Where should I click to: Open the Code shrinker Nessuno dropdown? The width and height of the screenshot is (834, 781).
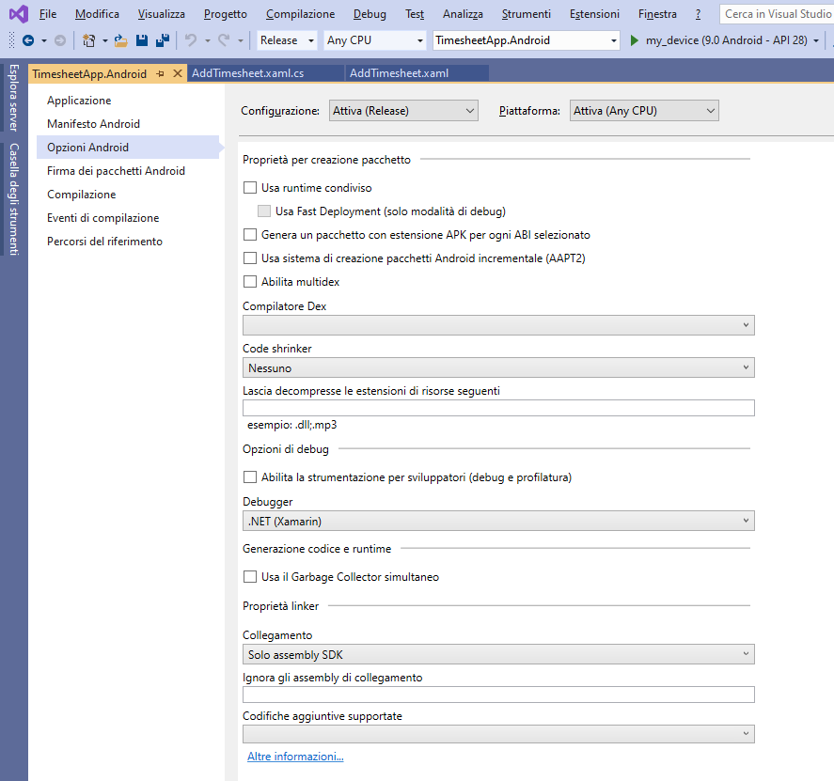pyautogui.click(x=498, y=367)
